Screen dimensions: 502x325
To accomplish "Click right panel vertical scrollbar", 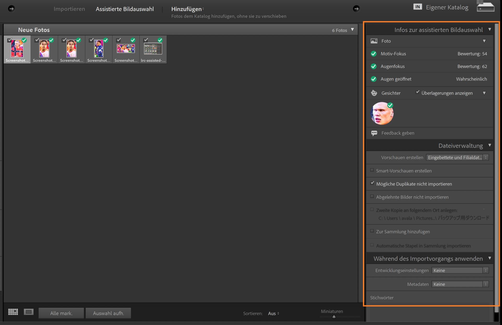I will 496,168.
